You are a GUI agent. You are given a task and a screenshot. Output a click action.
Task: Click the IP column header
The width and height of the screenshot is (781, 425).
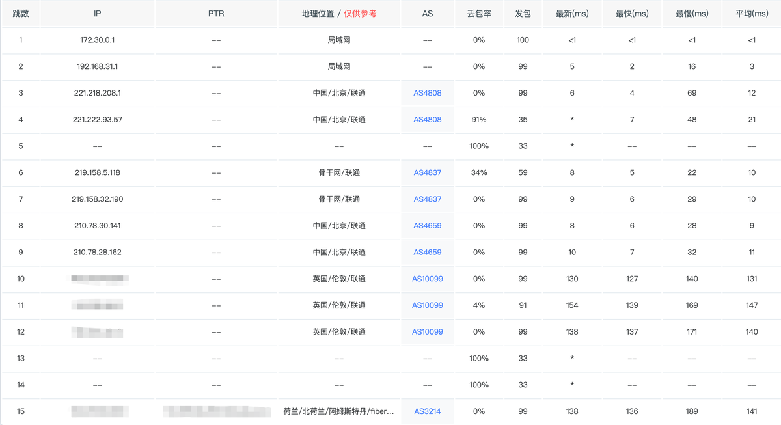tap(98, 14)
